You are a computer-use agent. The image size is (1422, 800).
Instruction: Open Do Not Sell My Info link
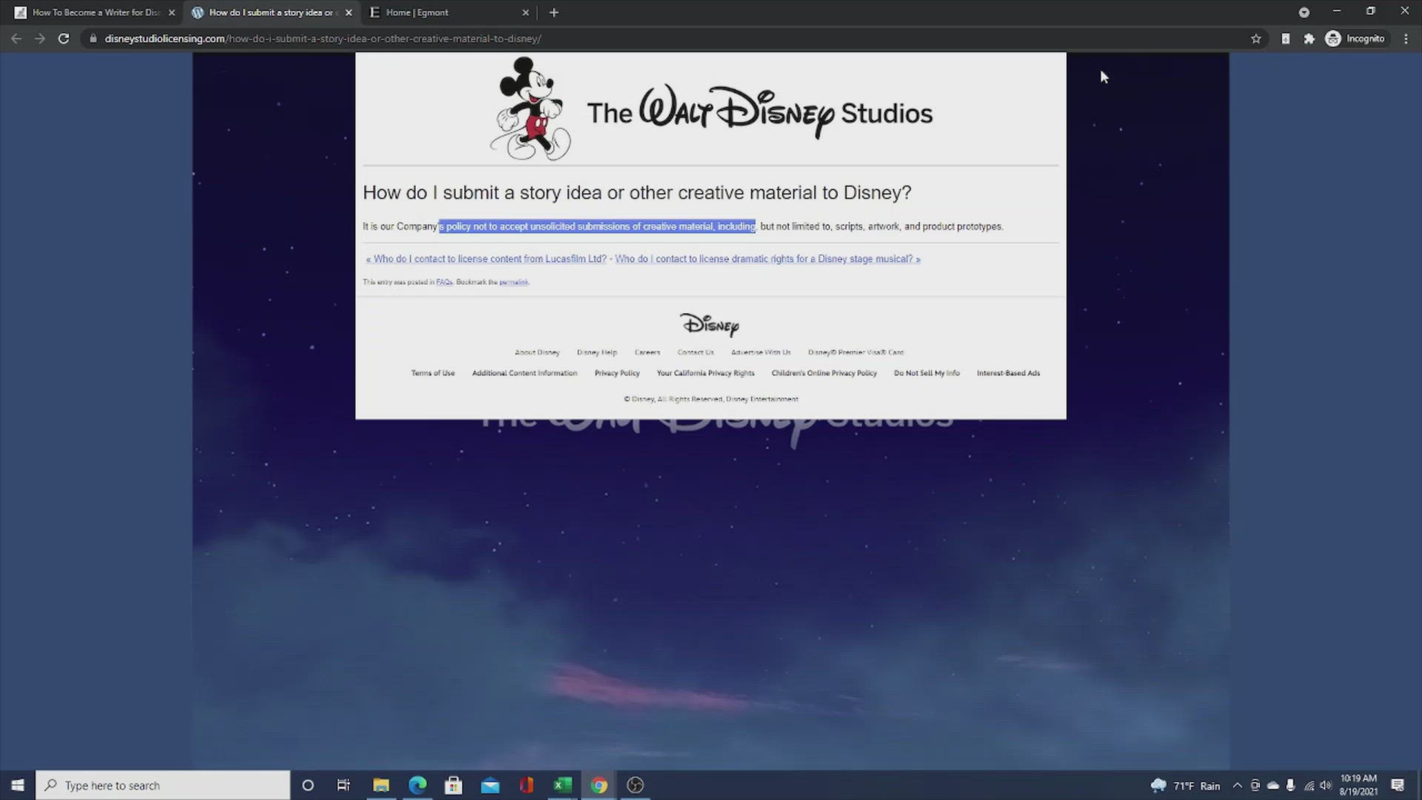click(x=927, y=373)
